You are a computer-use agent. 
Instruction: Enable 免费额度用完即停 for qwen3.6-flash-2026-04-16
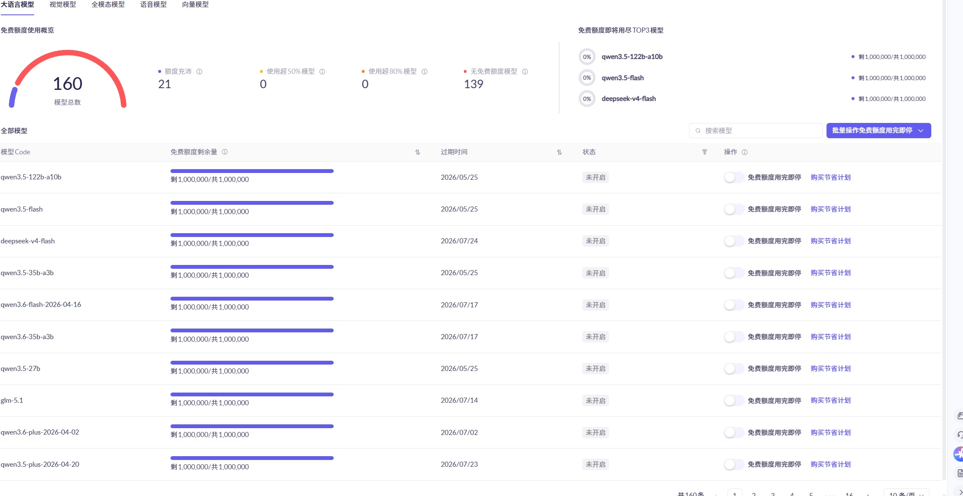coord(734,305)
